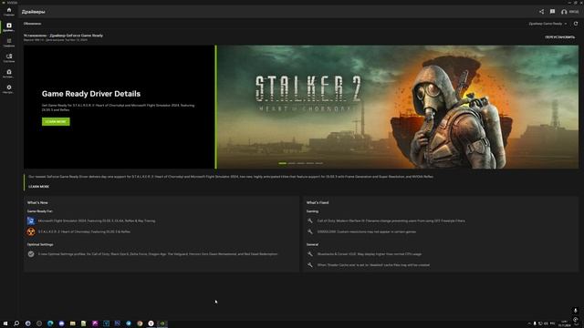This screenshot has height=328, width=584.
Task: Click the wrench icon beside Shader Cache fix
Action: point(310,265)
